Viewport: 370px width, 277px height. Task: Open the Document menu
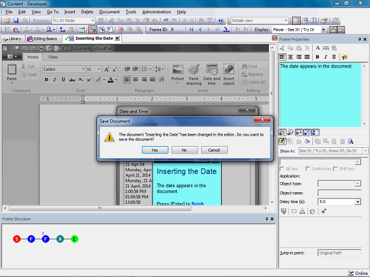pos(109,12)
